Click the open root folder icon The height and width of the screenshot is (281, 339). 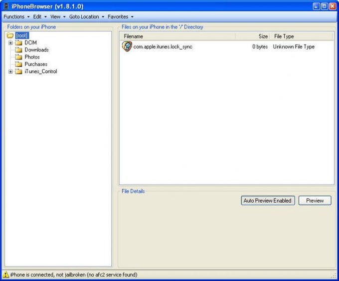point(10,35)
